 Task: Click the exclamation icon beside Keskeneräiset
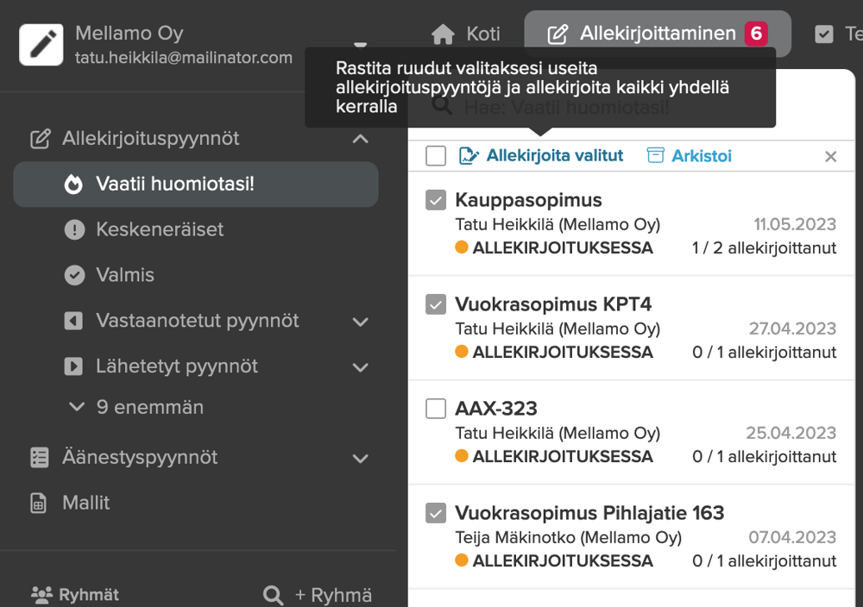tap(74, 229)
